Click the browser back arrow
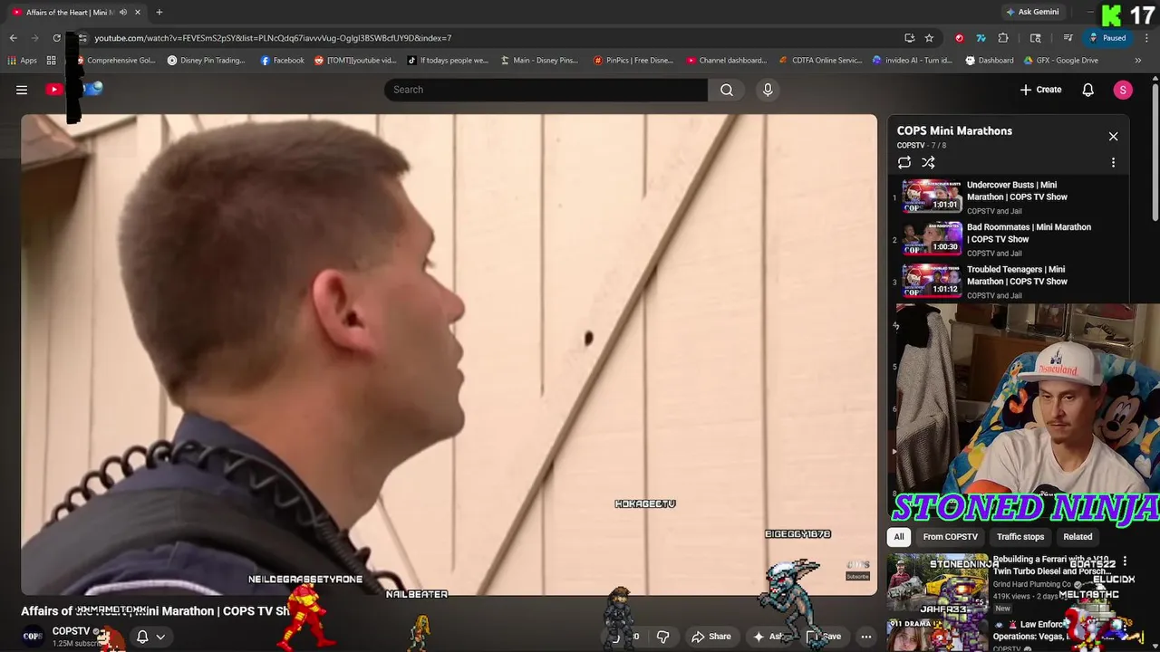 coord(13,38)
